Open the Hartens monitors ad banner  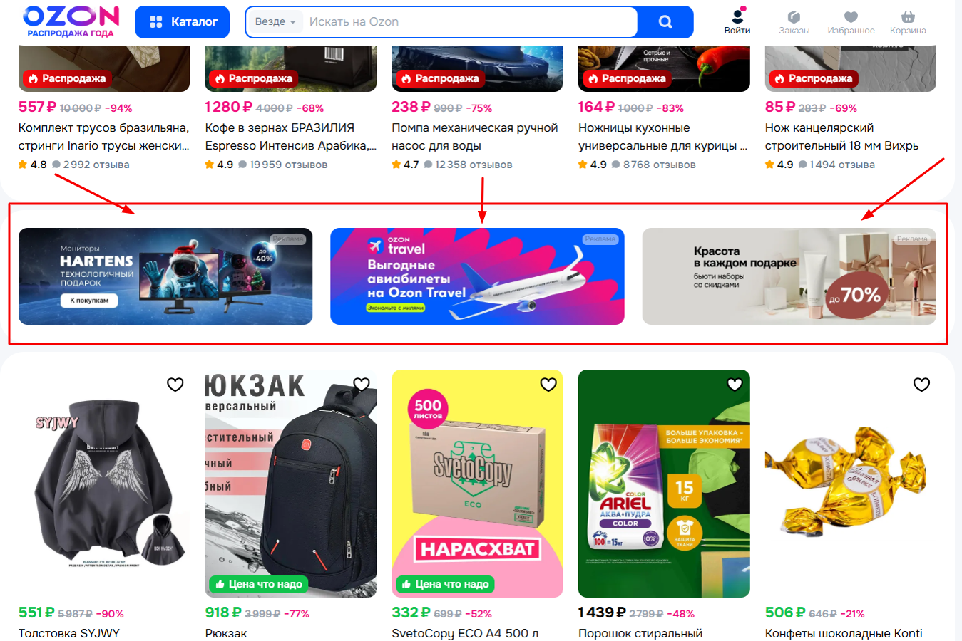[165, 276]
